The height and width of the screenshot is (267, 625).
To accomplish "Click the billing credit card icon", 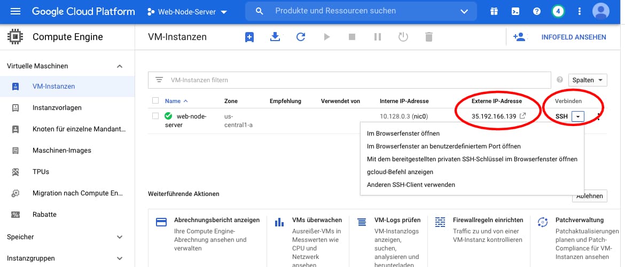I will 161,222.
